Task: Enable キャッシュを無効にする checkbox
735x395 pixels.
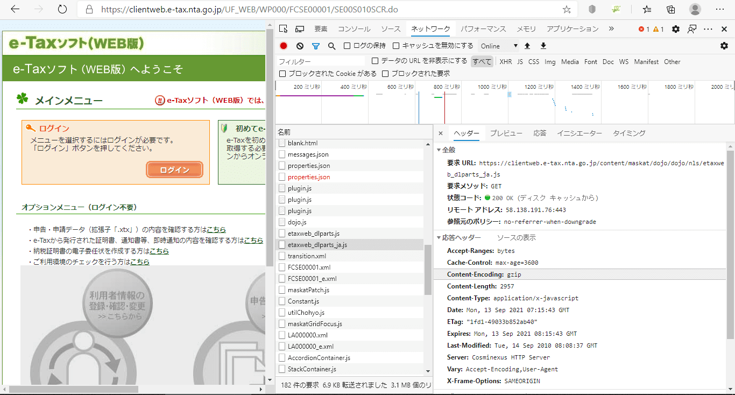Action: click(396, 46)
